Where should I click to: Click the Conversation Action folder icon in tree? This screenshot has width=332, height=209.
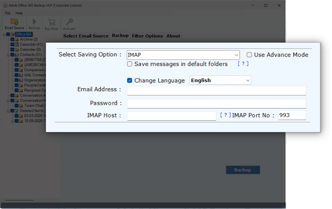pos(16,96)
